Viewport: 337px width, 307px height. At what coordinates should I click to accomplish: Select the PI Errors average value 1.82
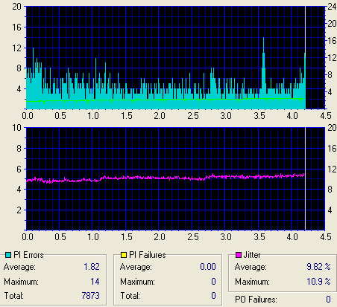pyautogui.click(x=92, y=267)
